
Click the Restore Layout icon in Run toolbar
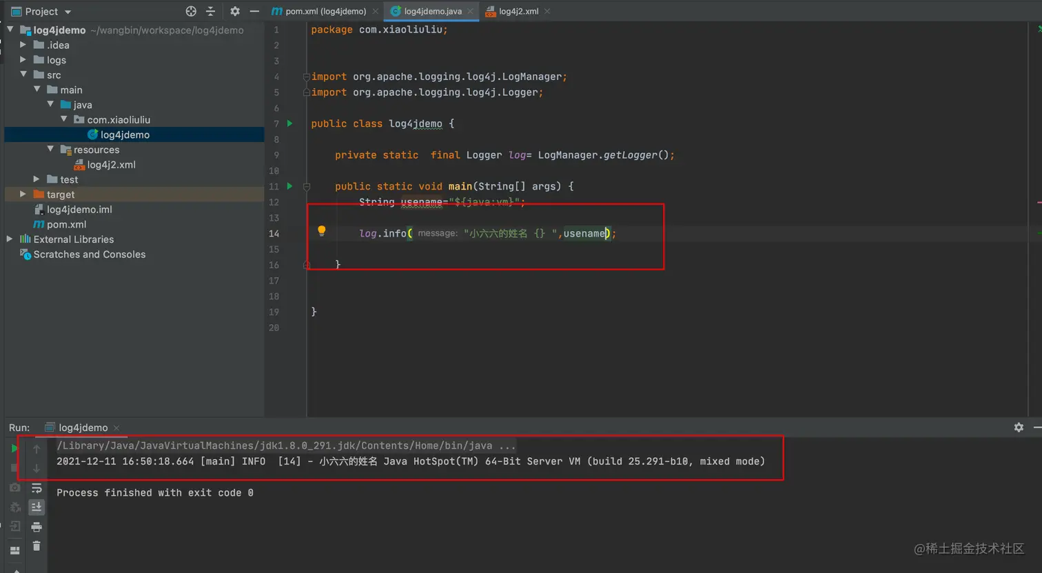pos(14,550)
